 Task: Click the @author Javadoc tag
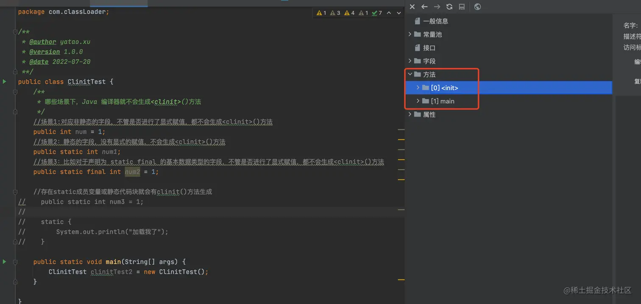tap(42, 42)
